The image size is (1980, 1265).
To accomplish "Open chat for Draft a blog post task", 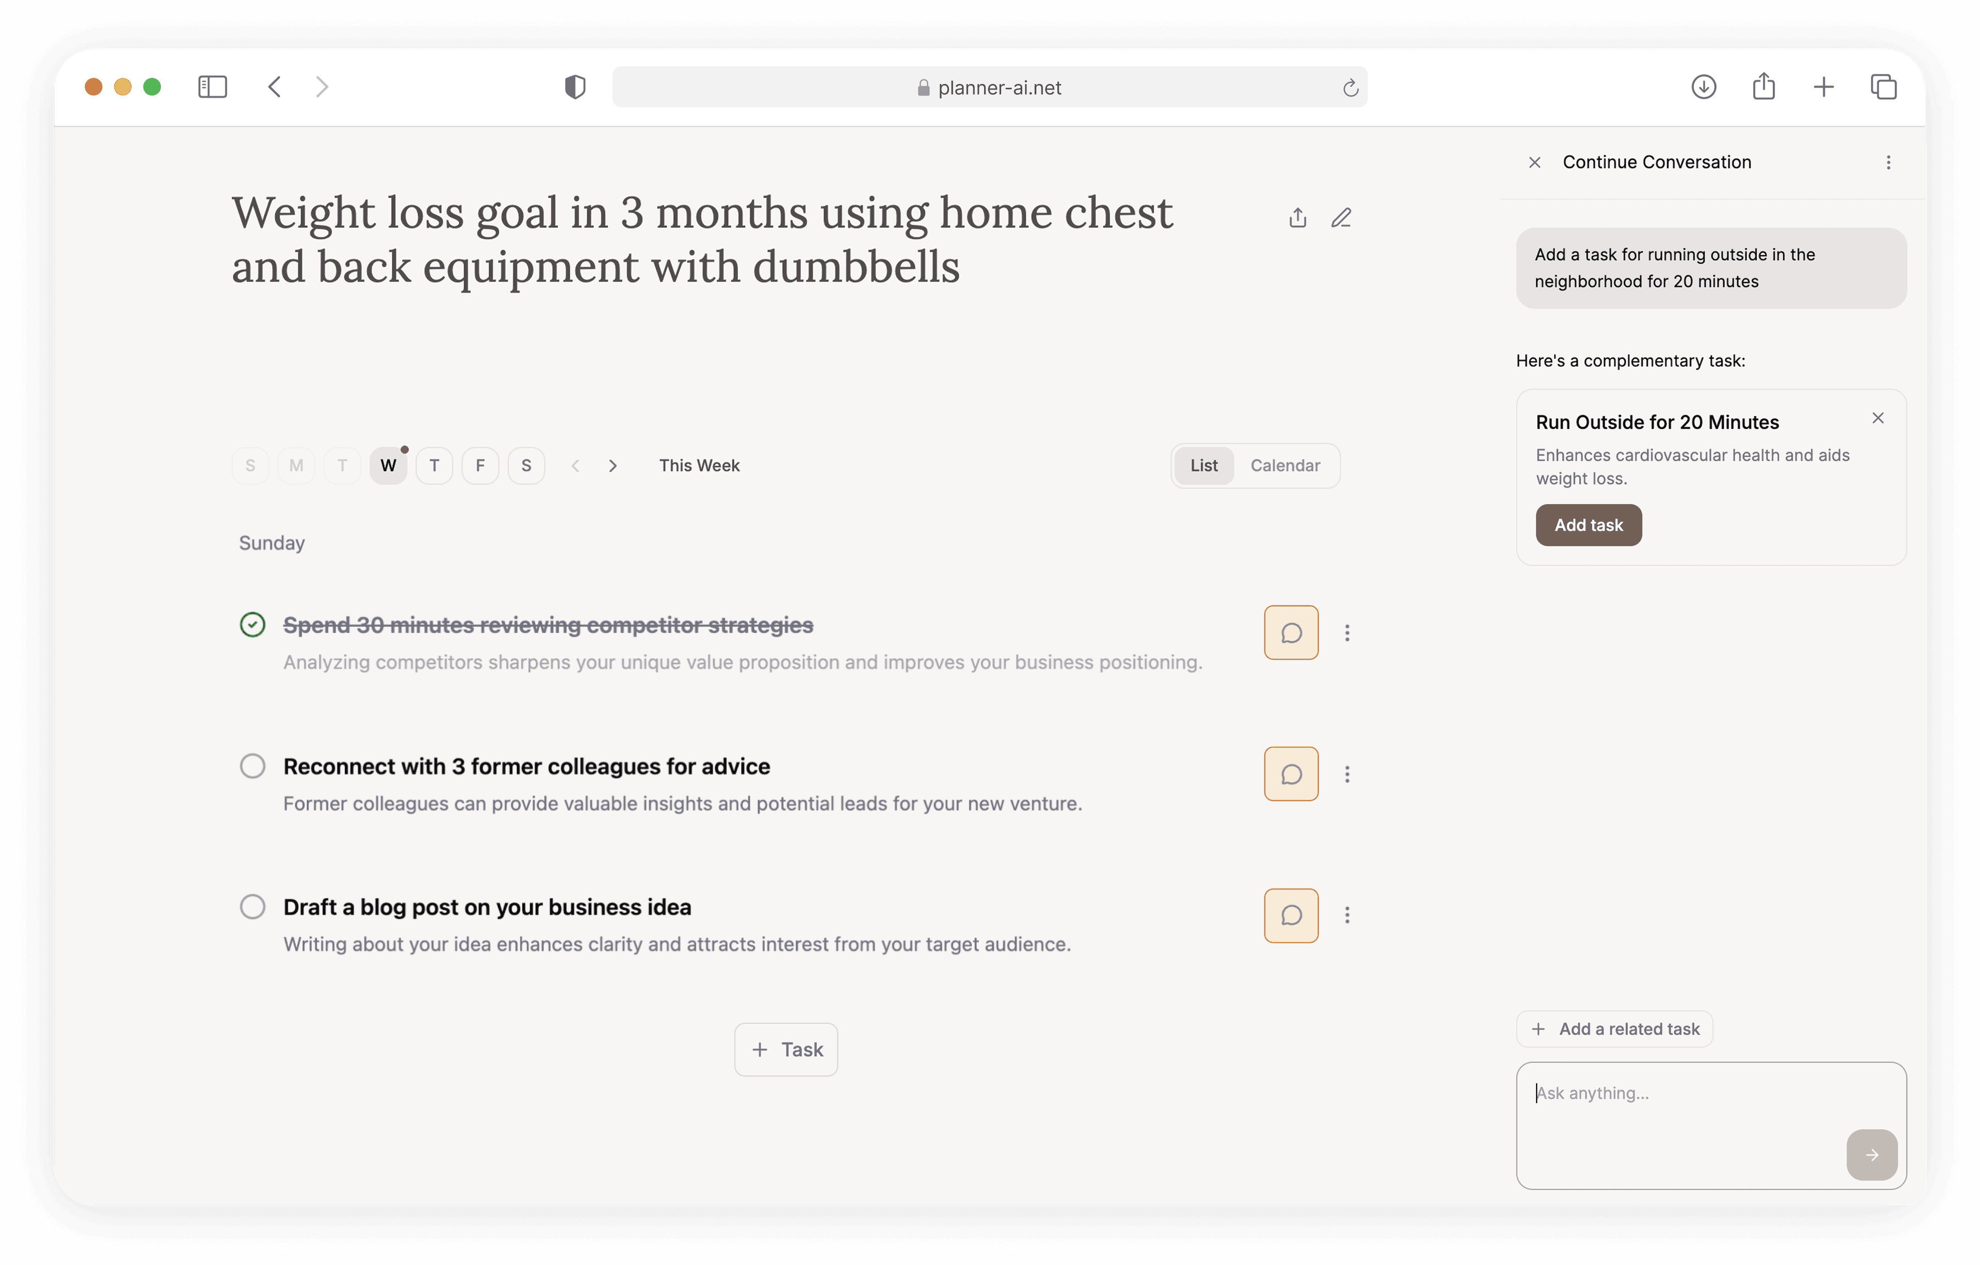I will [x=1291, y=915].
